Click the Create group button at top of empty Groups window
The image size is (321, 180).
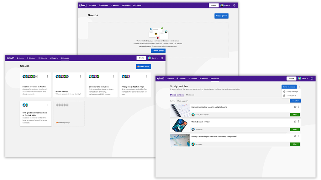coord(222,16)
